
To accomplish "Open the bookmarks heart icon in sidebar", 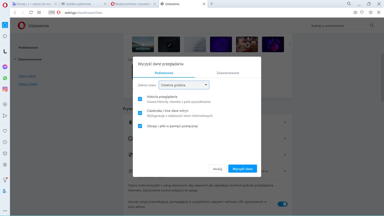I will coord(5,131).
